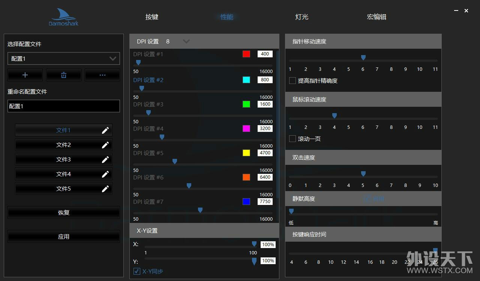480x281 pixels.
Task: Enable 提高指针精确度 checkbox
Action: 292,81
